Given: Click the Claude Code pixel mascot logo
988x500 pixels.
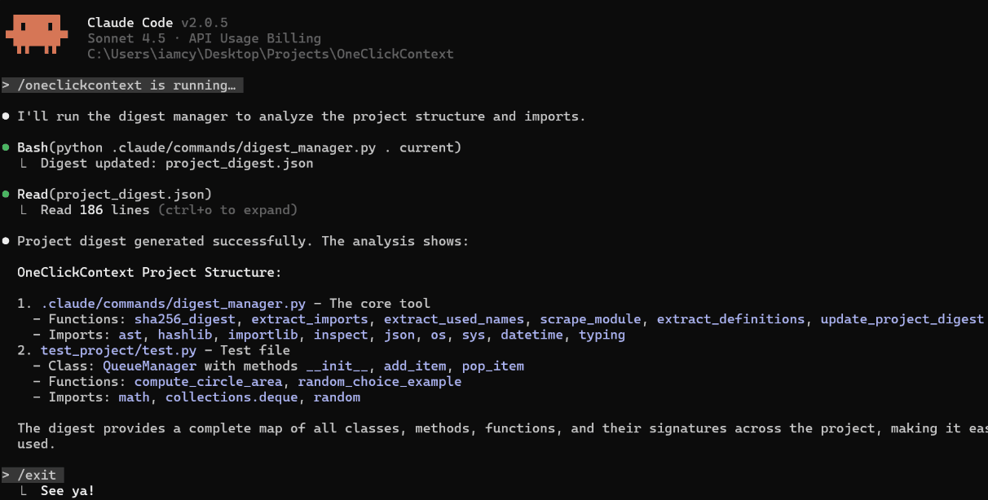Looking at the screenshot, I should pos(37,33).
